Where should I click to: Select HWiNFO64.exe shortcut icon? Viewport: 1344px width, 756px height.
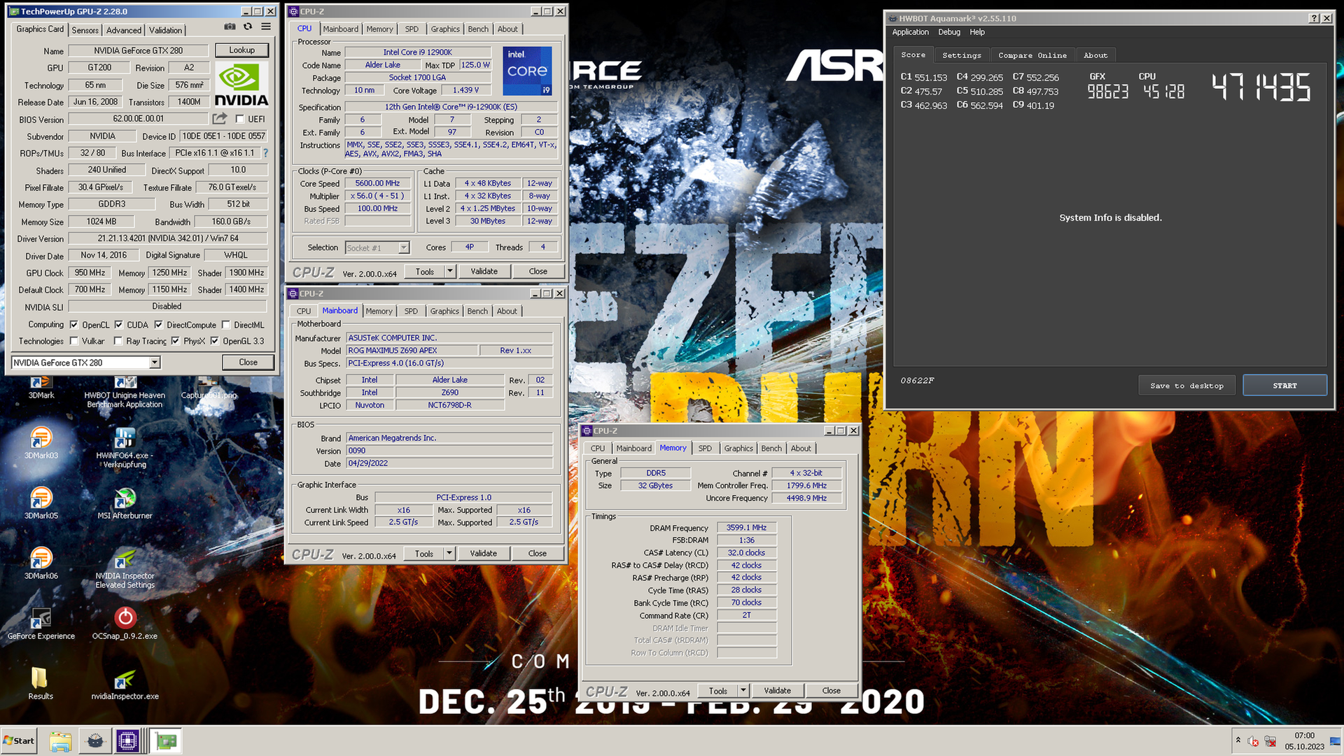pos(125,447)
